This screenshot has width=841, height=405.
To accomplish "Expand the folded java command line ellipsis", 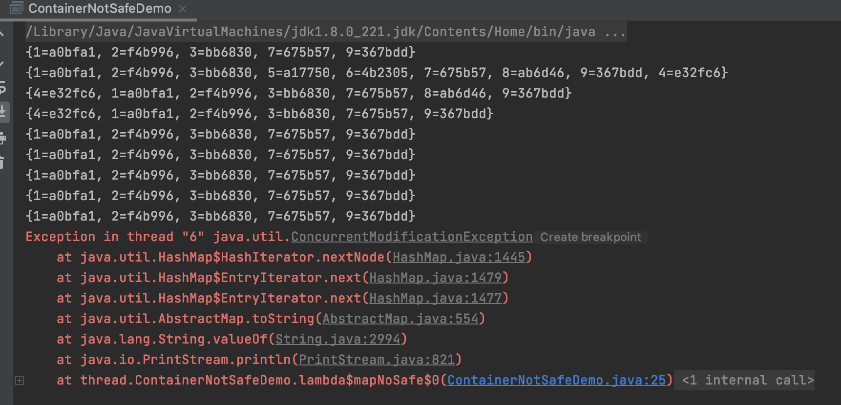I will (x=615, y=32).
